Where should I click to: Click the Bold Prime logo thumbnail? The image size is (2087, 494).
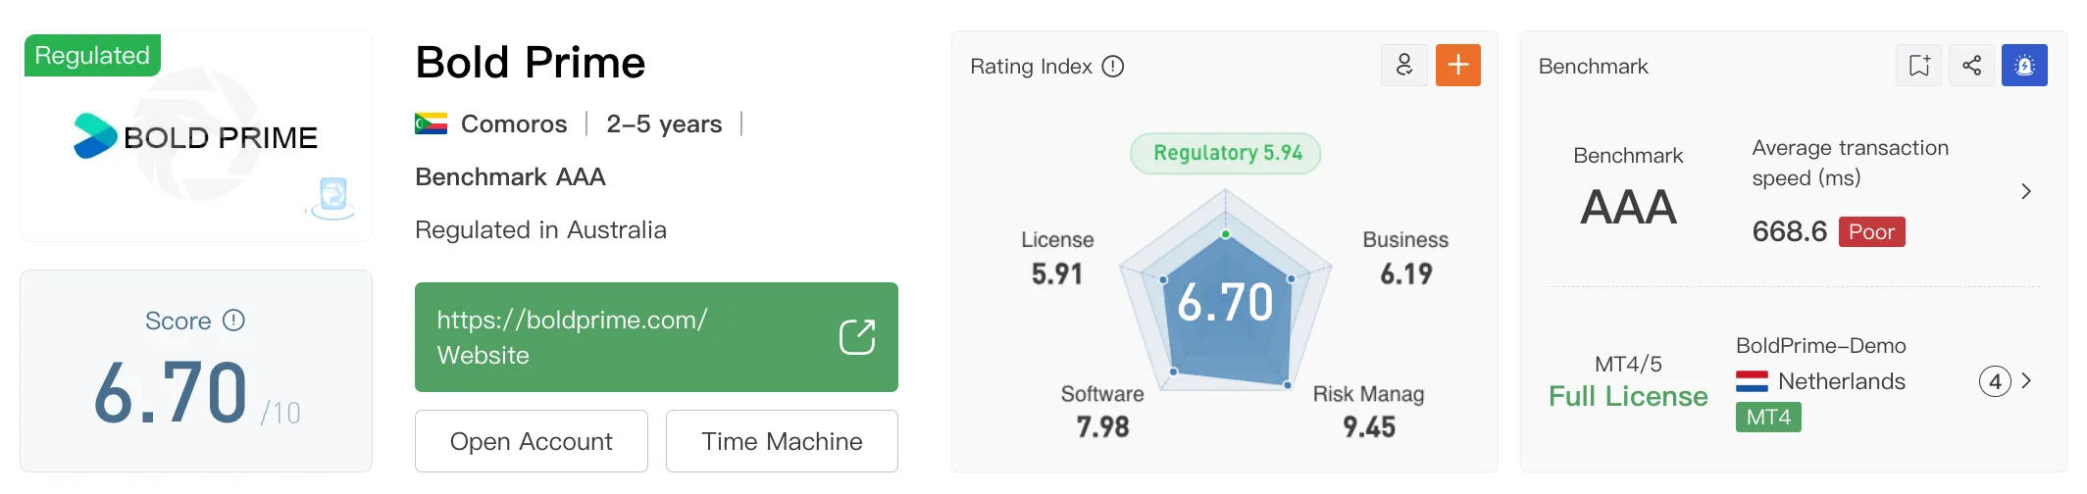(x=196, y=136)
